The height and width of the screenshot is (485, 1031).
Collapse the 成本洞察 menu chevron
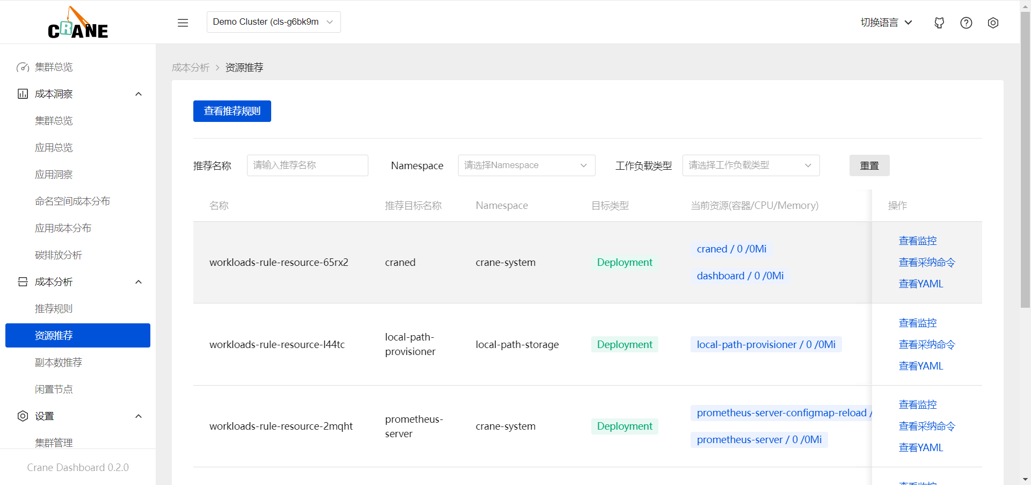point(139,94)
